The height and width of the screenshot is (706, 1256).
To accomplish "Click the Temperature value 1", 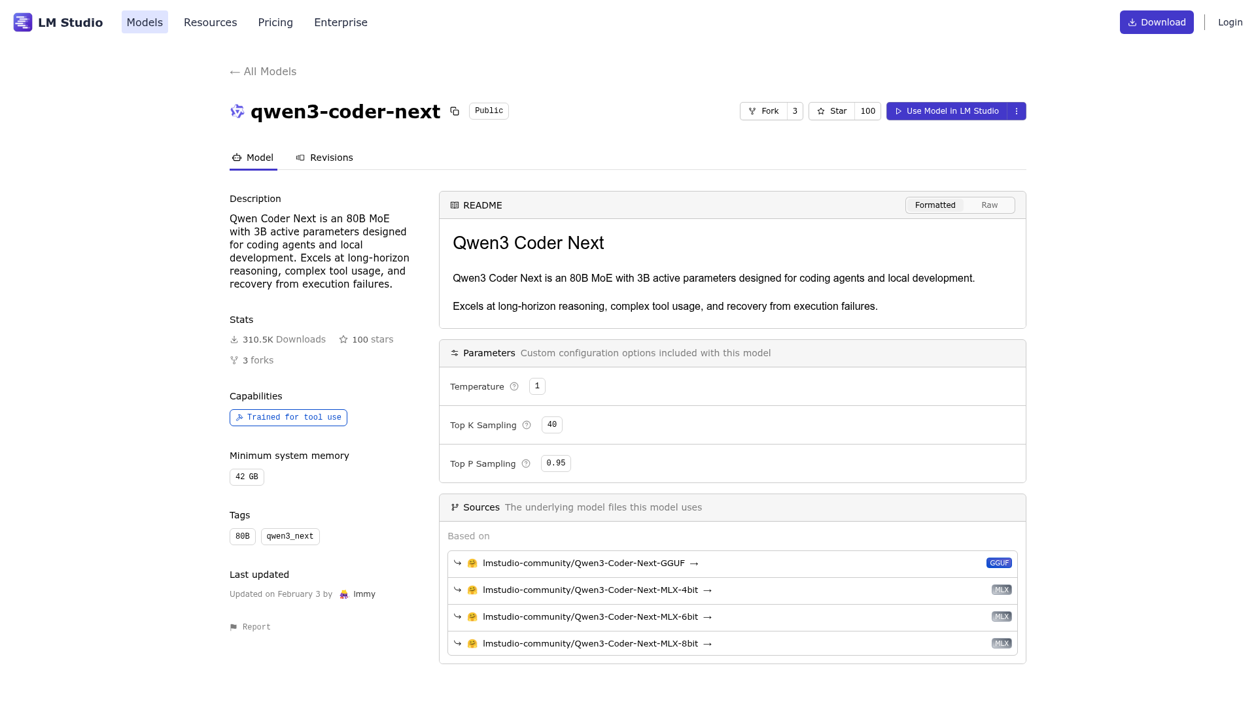I will (537, 386).
